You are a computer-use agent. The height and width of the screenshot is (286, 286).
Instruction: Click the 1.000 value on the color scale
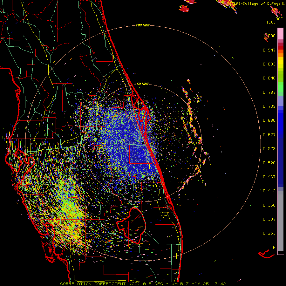pos(269,36)
